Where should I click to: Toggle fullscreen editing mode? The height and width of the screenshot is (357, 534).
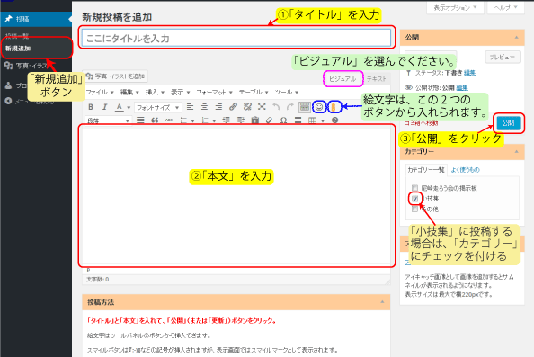pos(262,107)
